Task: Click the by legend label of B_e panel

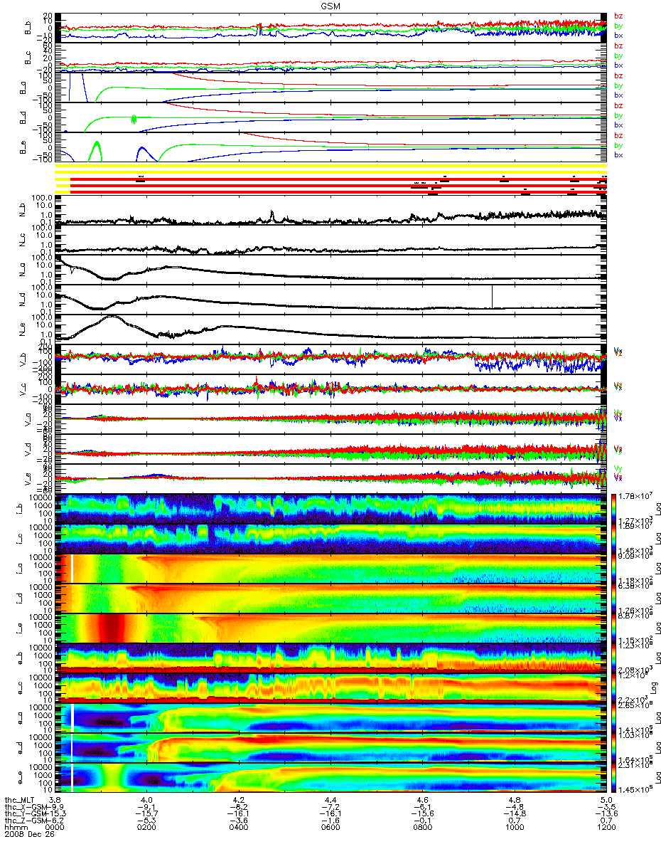Action: (618, 145)
